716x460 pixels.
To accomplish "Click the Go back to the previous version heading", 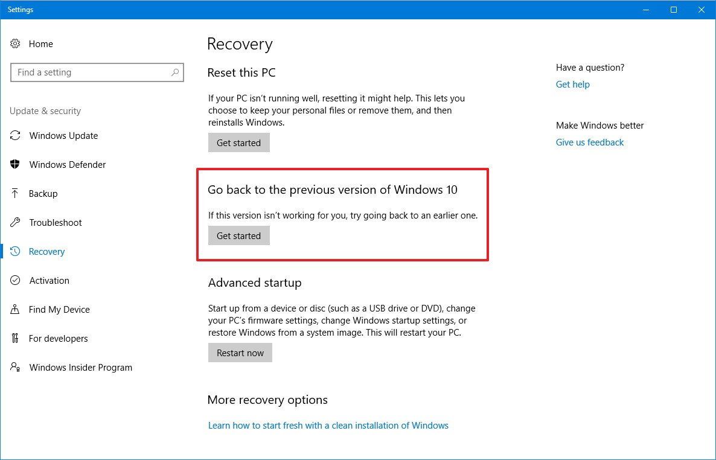I will click(333, 190).
